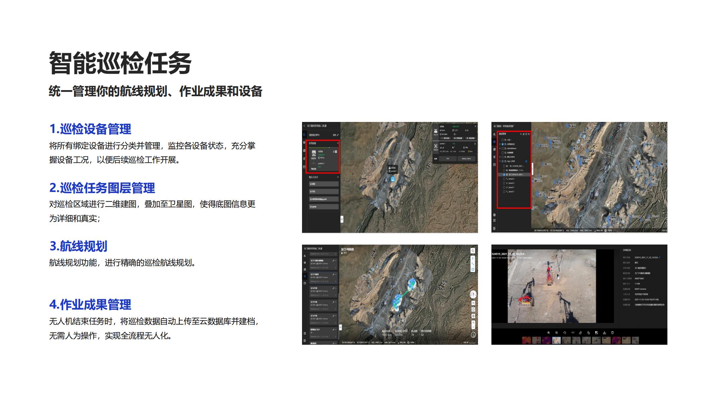The image size is (715, 402).
Task: Select the highlighted fourth thumbnail in photo filmstrip
Action: coord(556,340)
